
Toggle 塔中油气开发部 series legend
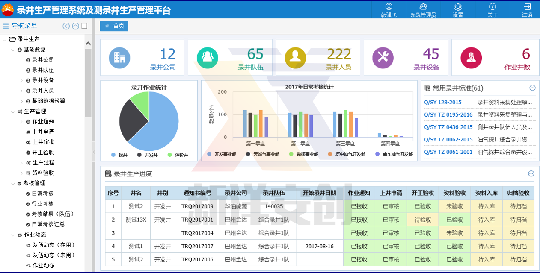click(347, 154)
